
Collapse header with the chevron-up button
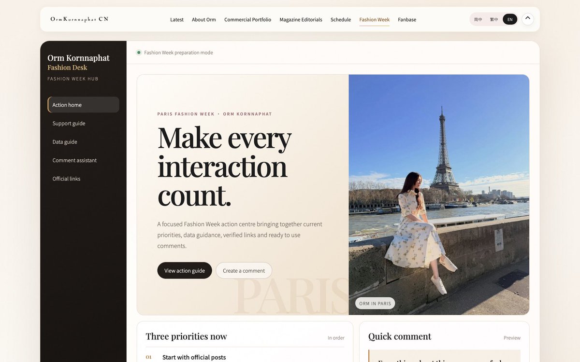528,19
